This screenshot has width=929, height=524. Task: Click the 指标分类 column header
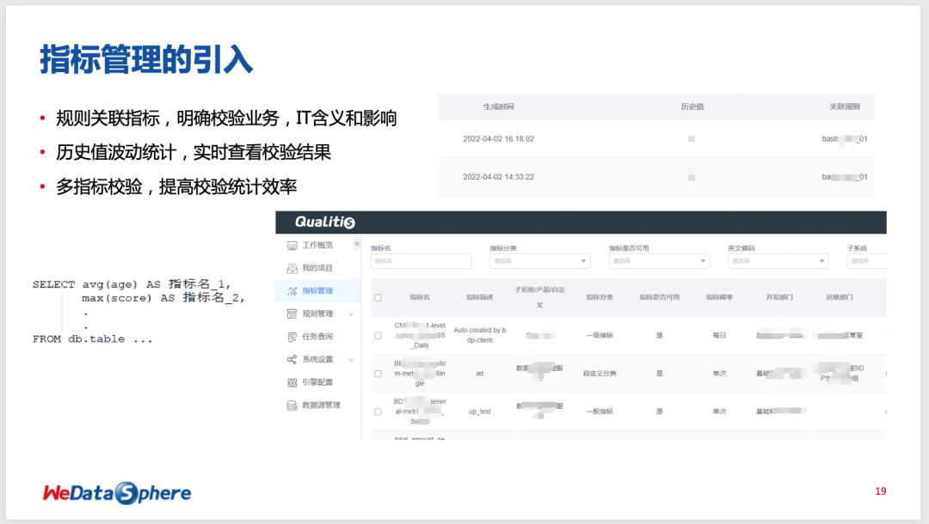[x=599, y=297]
